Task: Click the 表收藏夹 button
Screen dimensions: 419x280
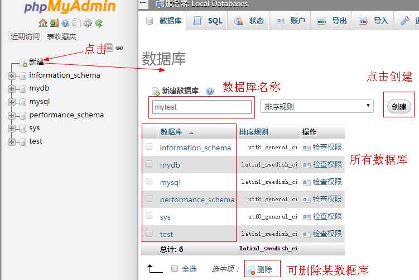Action: [61, 36]
